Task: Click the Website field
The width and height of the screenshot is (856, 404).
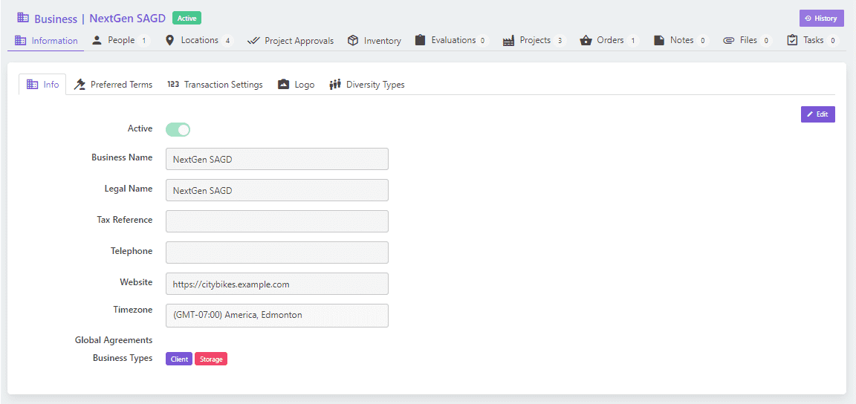Action: click(x=276, y=284)
